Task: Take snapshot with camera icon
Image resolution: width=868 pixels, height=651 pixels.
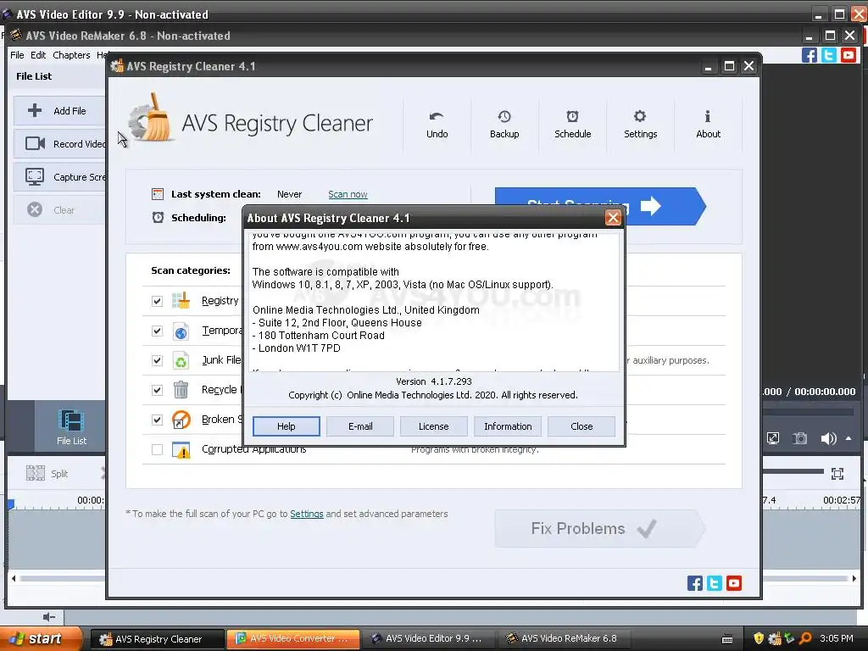Action: tap(799, 438)
